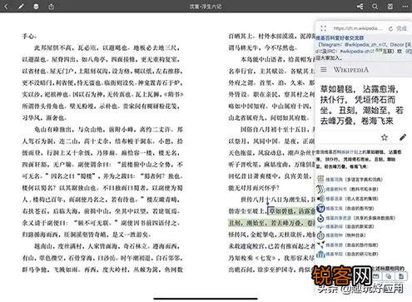This screenshot has height=302, width=412.
Task: Open the 维基物种 link
Action: pos(334,235)
